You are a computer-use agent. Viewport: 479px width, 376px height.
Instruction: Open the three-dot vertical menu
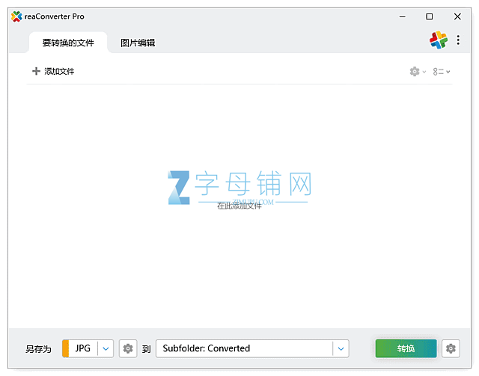coord(458,41)
